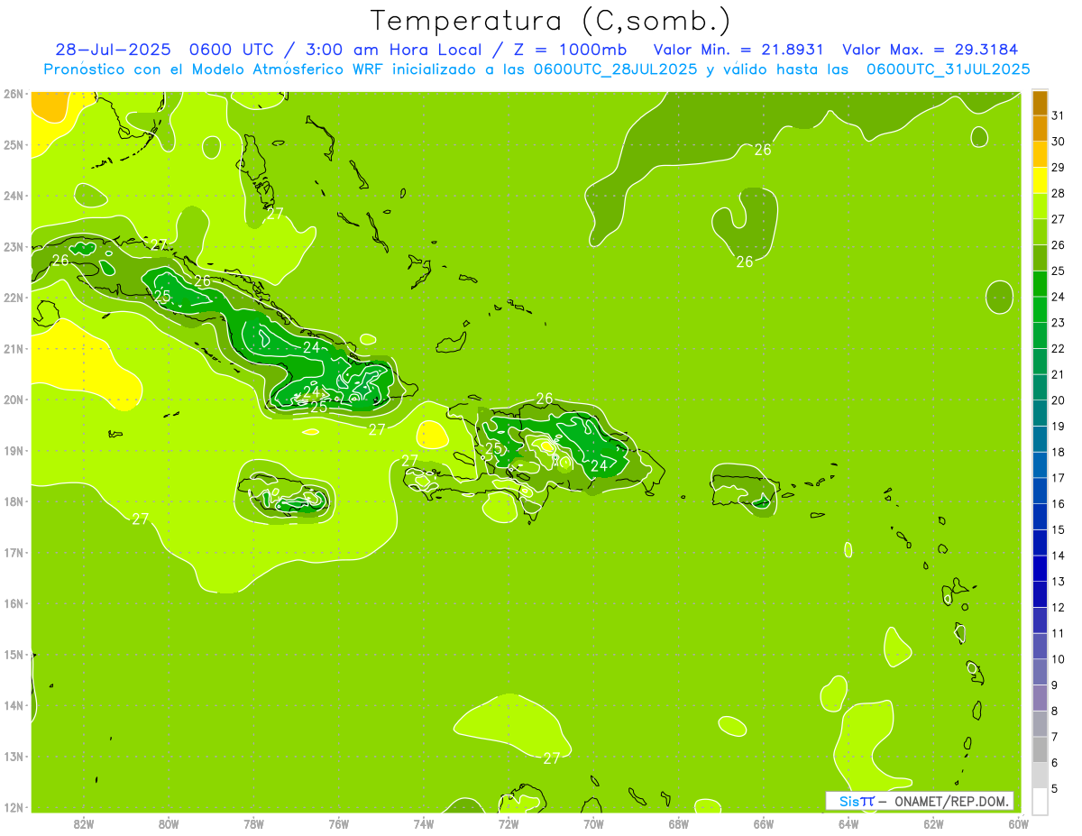1082x836 pixels.
Task: Click the color scale label "13"
Action: pyautogui.click(x=1058, y=581)
